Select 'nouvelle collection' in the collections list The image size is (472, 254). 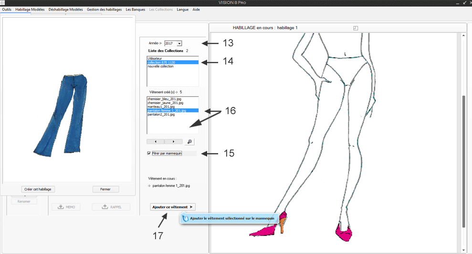pos(160,66)
